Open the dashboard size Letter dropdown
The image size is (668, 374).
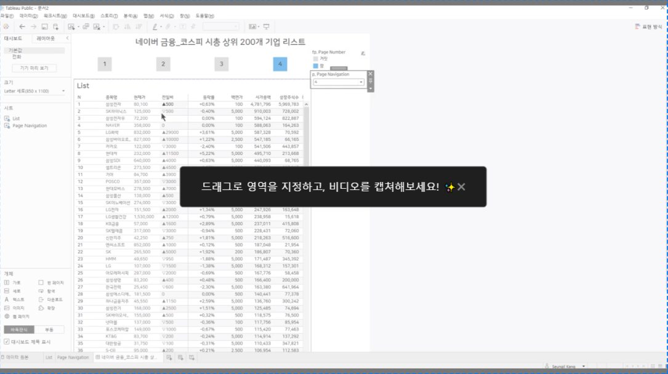[34, 91]
